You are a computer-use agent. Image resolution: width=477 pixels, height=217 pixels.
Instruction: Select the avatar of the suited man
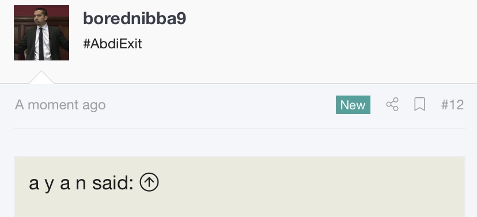coord(41,33)
